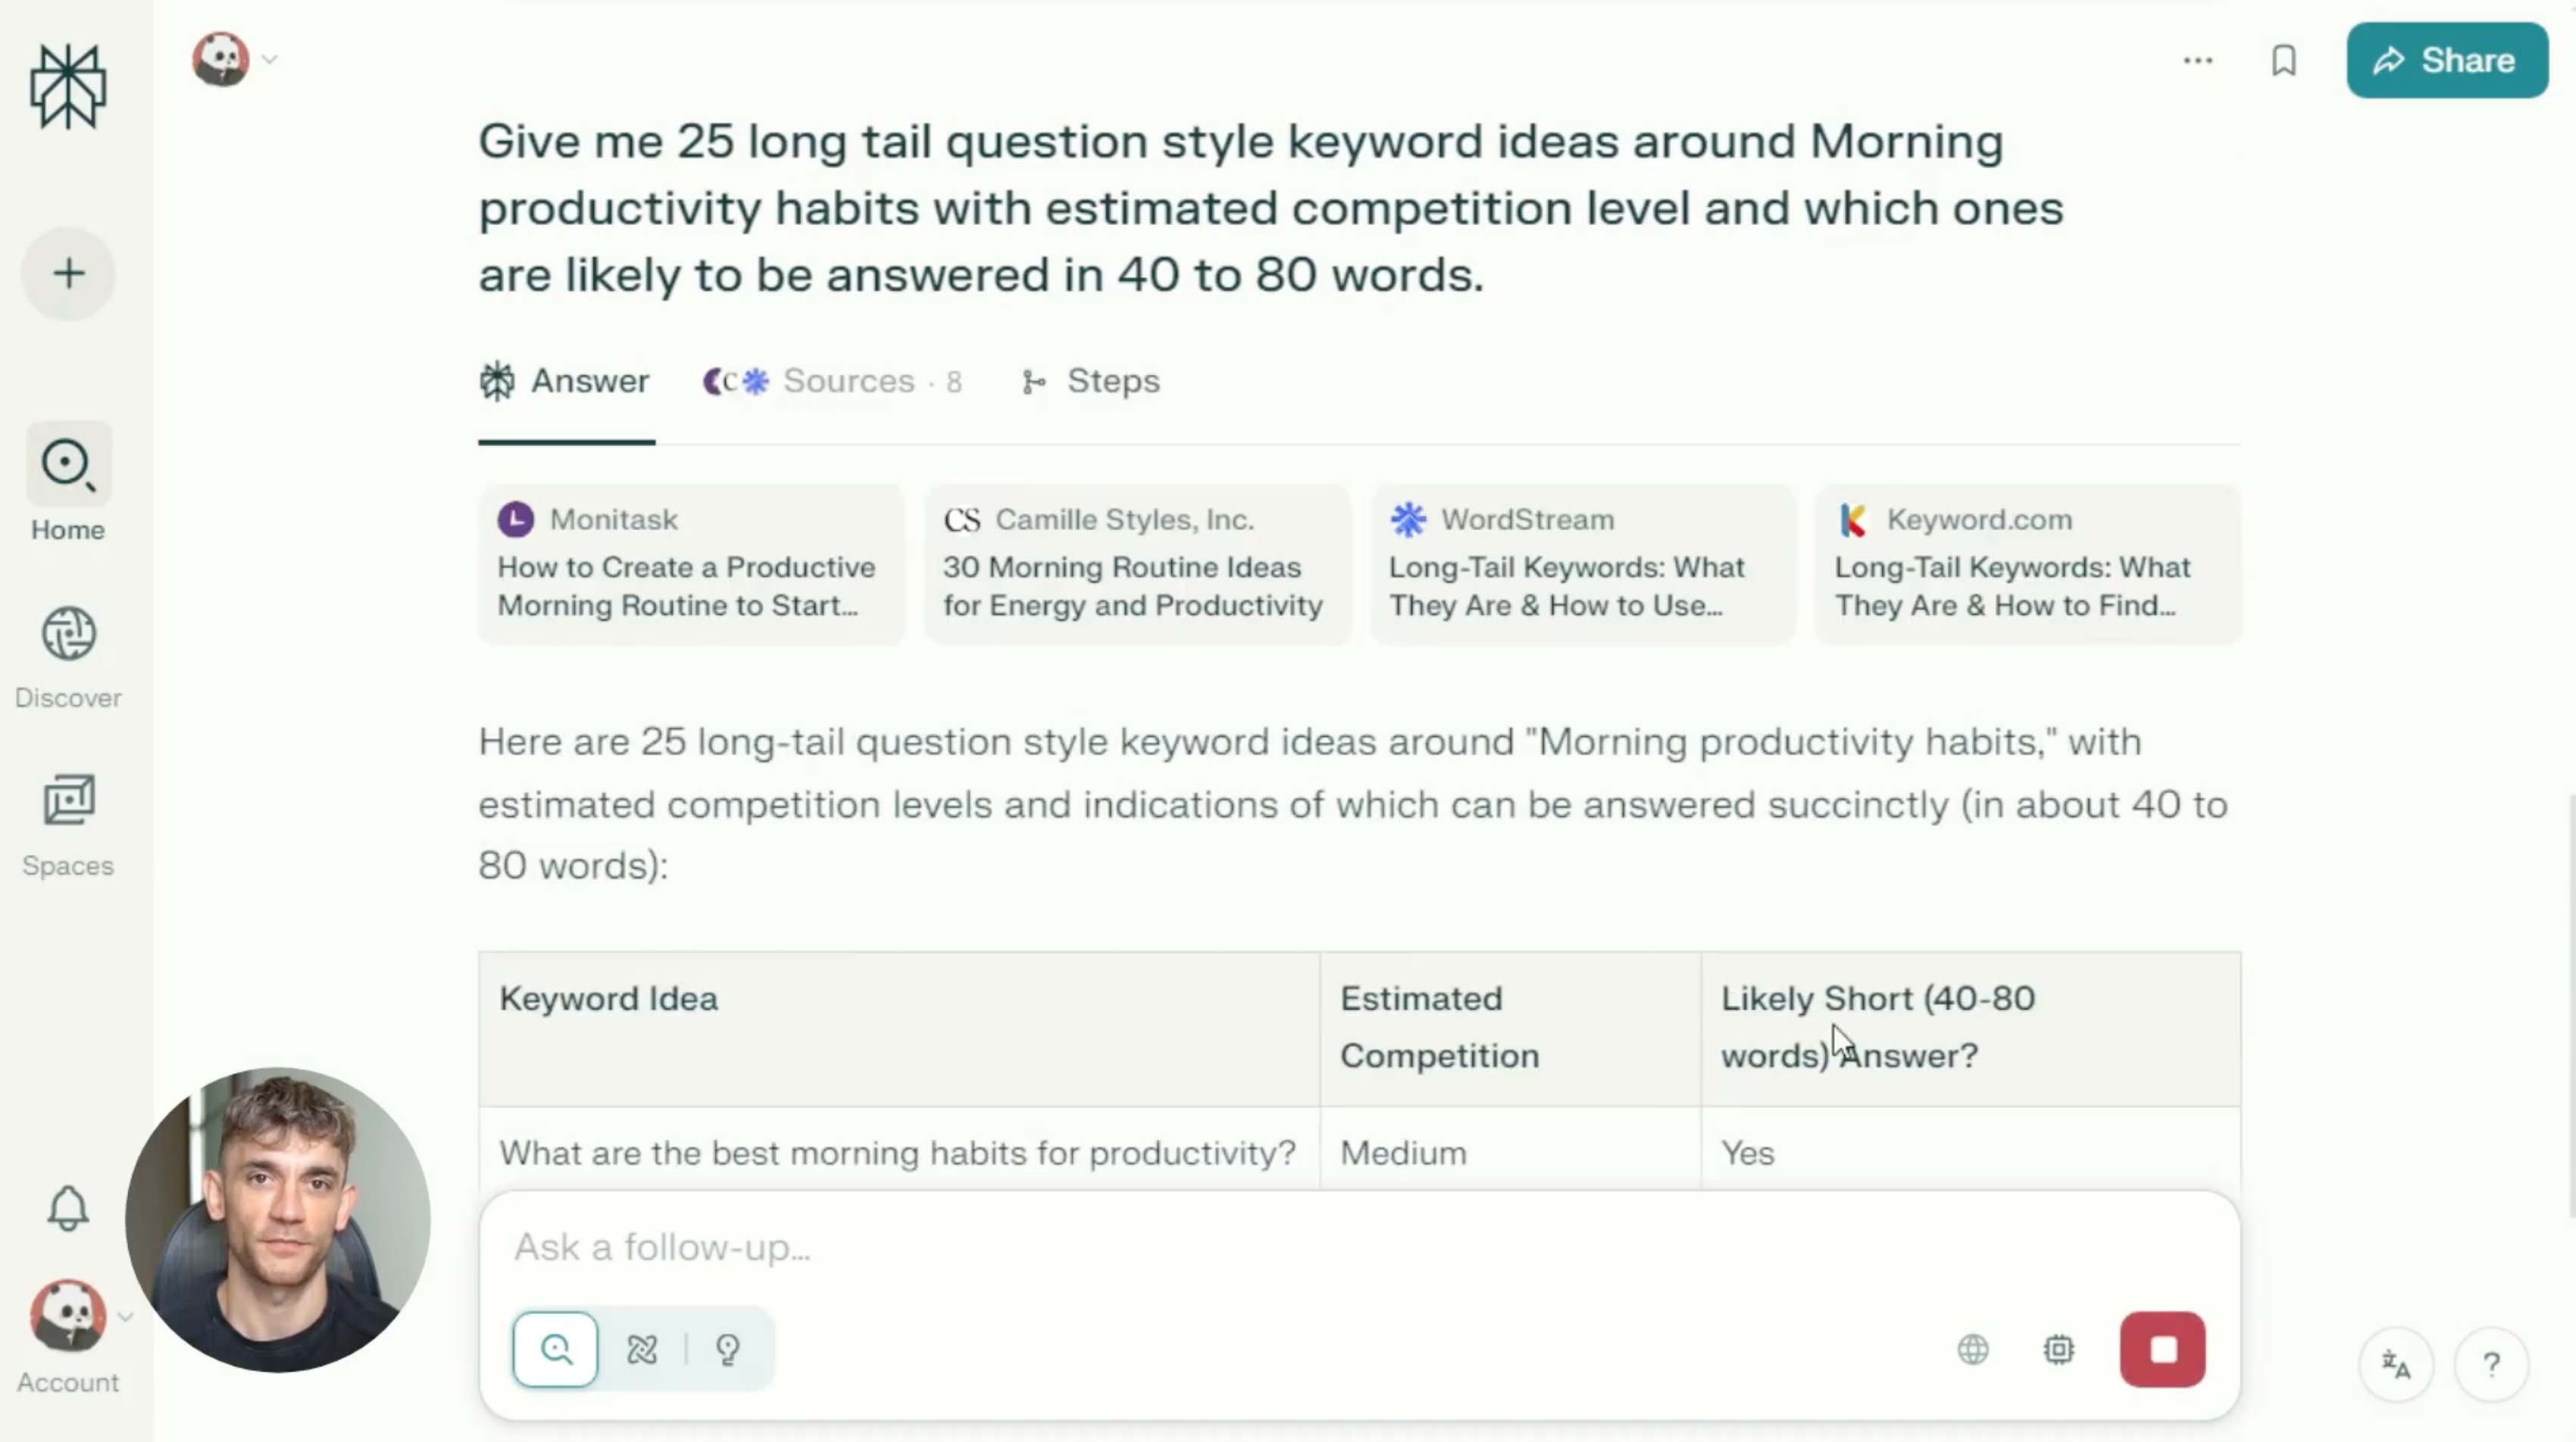Open the translate language selector
Screen dimensions: 2576x1442
pyautogui.click(x=2395, y=1364)
